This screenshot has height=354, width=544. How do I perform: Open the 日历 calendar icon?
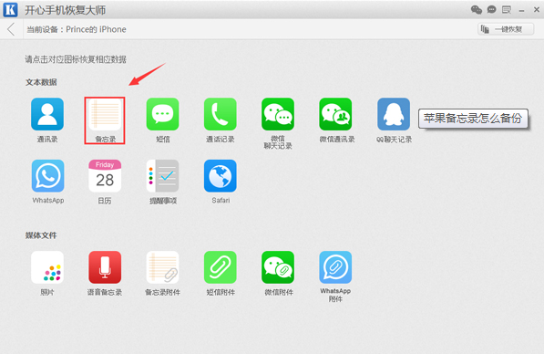tap(105, 176)
